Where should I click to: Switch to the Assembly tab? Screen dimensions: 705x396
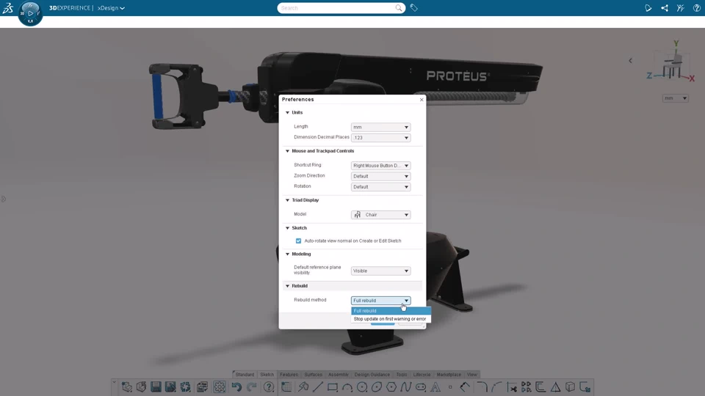click(338, 375)
